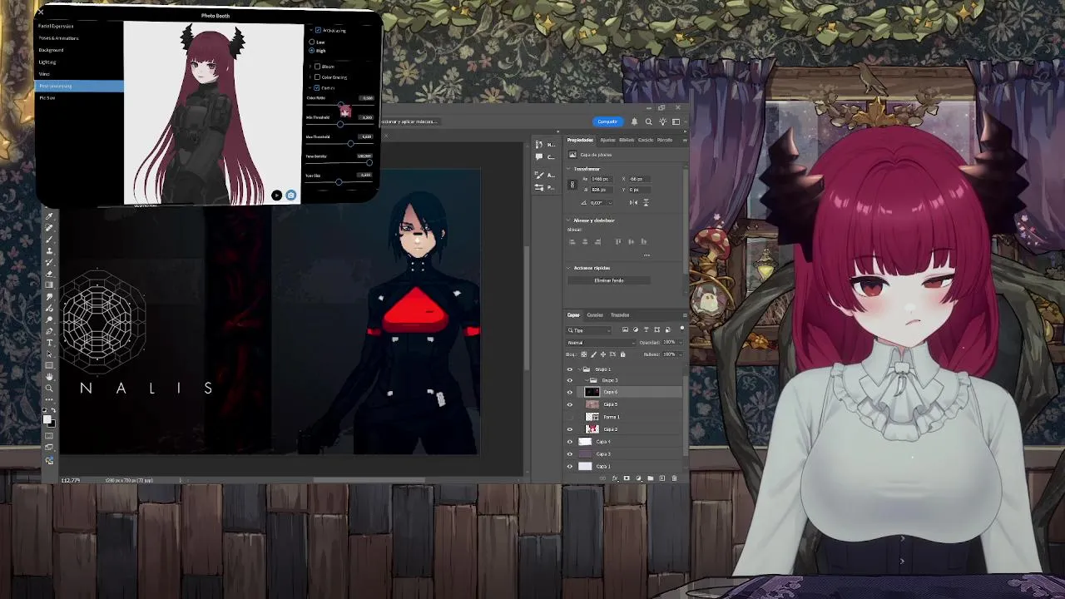Switch to the Ajustes tab
The image size is (1065, 599).
[607, 140]
